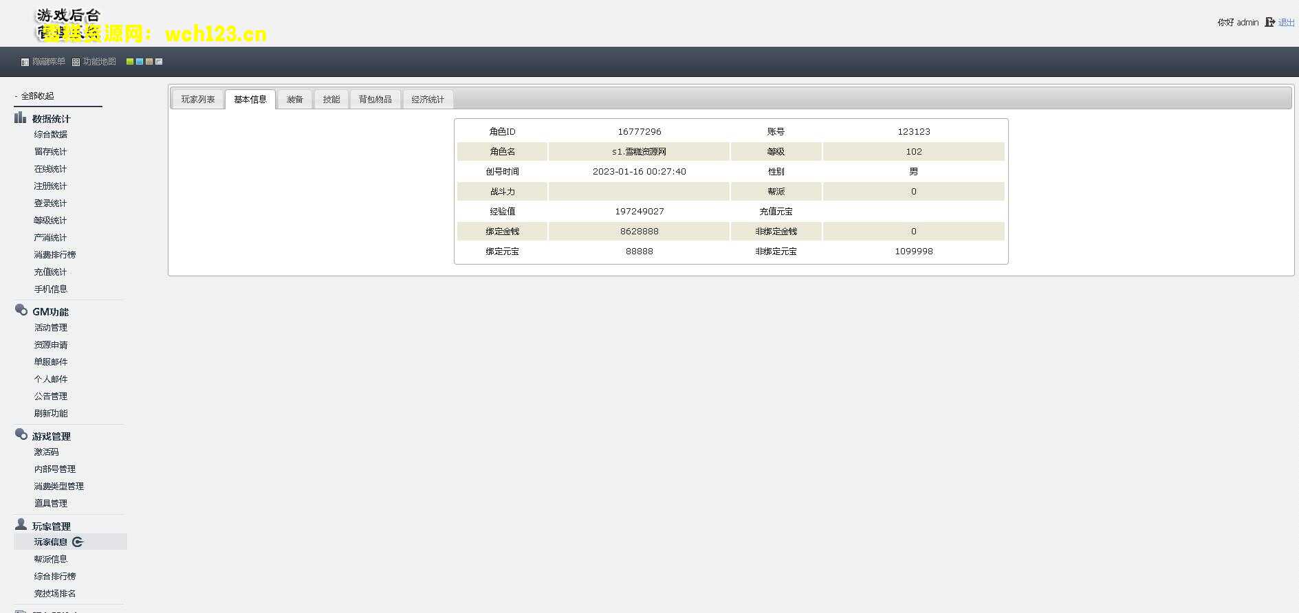Click the 退出 logout link
Viewport: 1299px width, 613px height.
coord(1286,23)
